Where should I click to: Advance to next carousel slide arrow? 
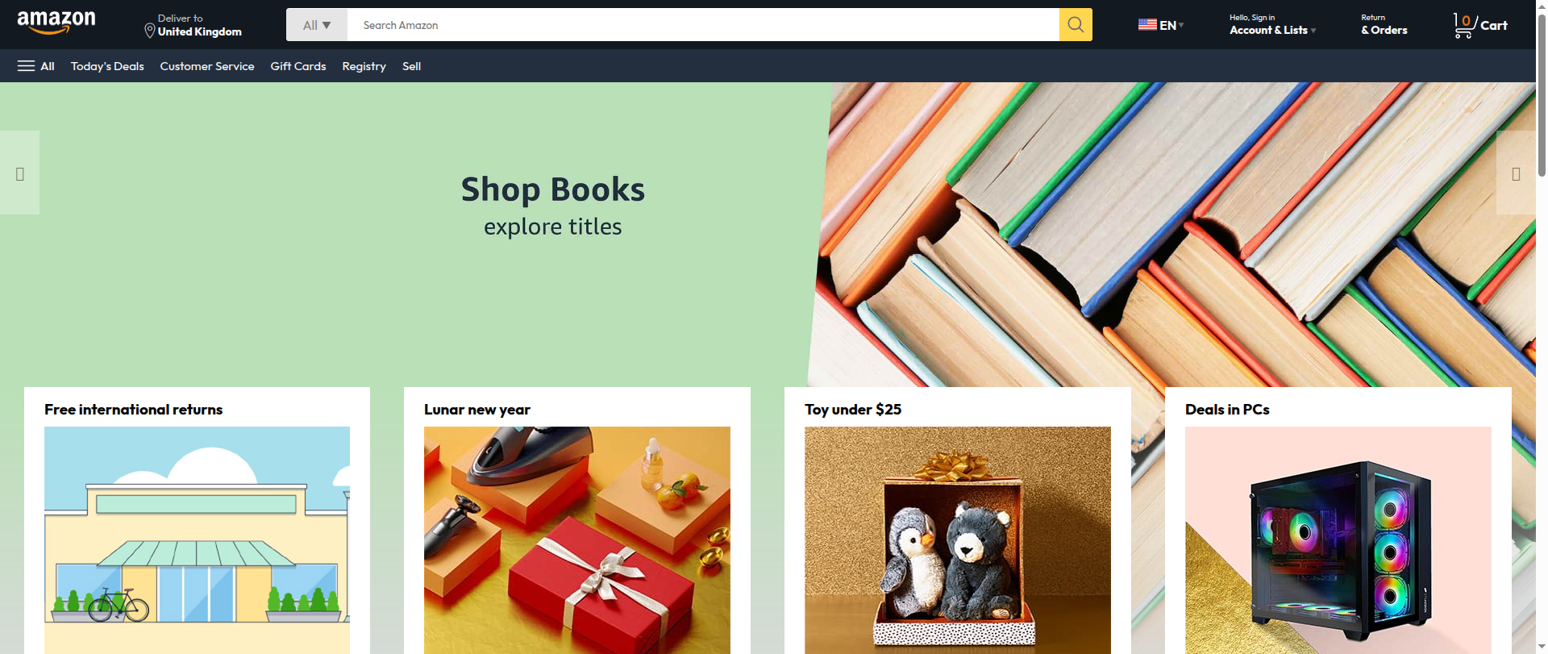[1516, 173]
